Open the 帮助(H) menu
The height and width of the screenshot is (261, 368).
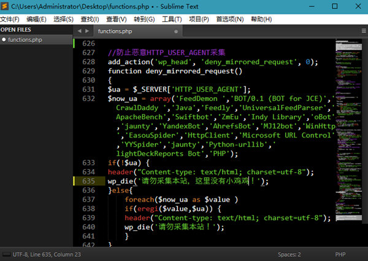click(x=261, y=19)
